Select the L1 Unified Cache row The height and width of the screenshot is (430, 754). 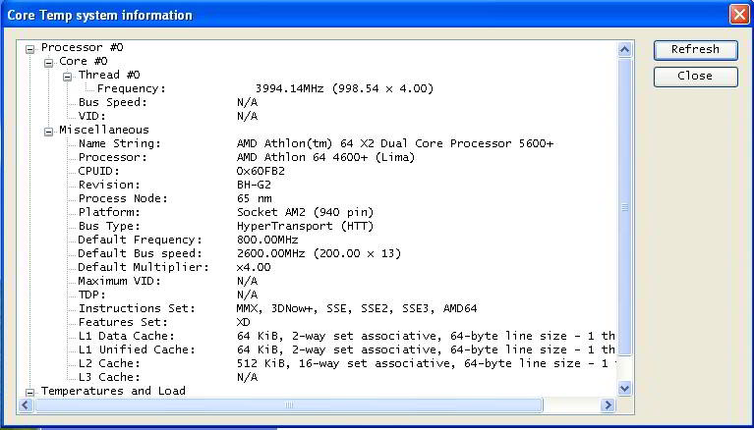coord(347,349)
